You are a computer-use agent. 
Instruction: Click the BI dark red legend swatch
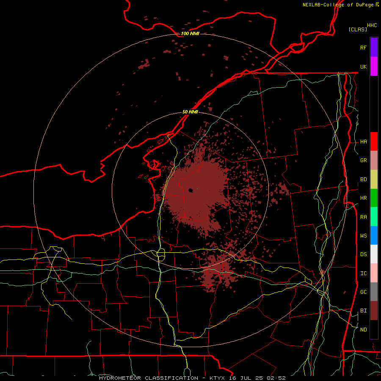click(374, 311)
